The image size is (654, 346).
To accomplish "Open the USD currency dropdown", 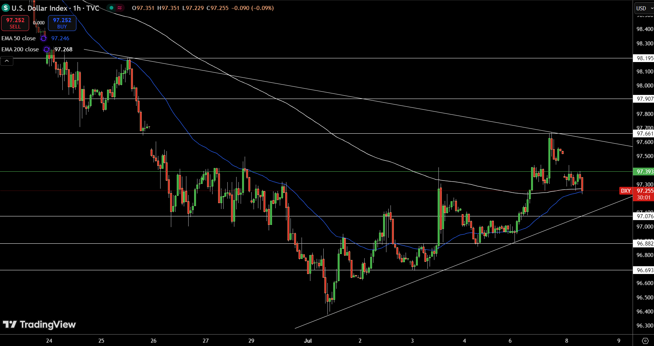I will (644, 8).
